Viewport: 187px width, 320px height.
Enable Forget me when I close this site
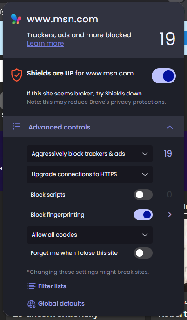coord(143,253)
